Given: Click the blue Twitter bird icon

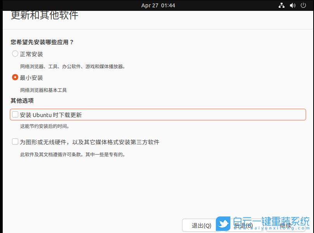Looking at the screenshot, I should [x=223, y=224].
